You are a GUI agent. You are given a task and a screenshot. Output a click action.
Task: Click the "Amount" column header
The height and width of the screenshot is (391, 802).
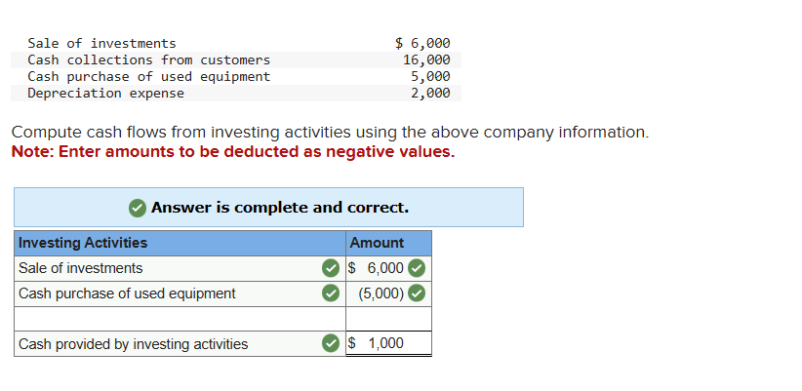[x=377, y=243]
